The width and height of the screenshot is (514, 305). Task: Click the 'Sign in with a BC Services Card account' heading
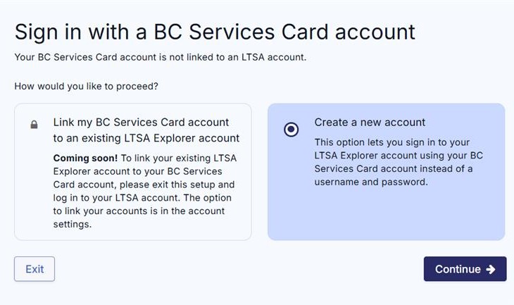click(215, 31)
